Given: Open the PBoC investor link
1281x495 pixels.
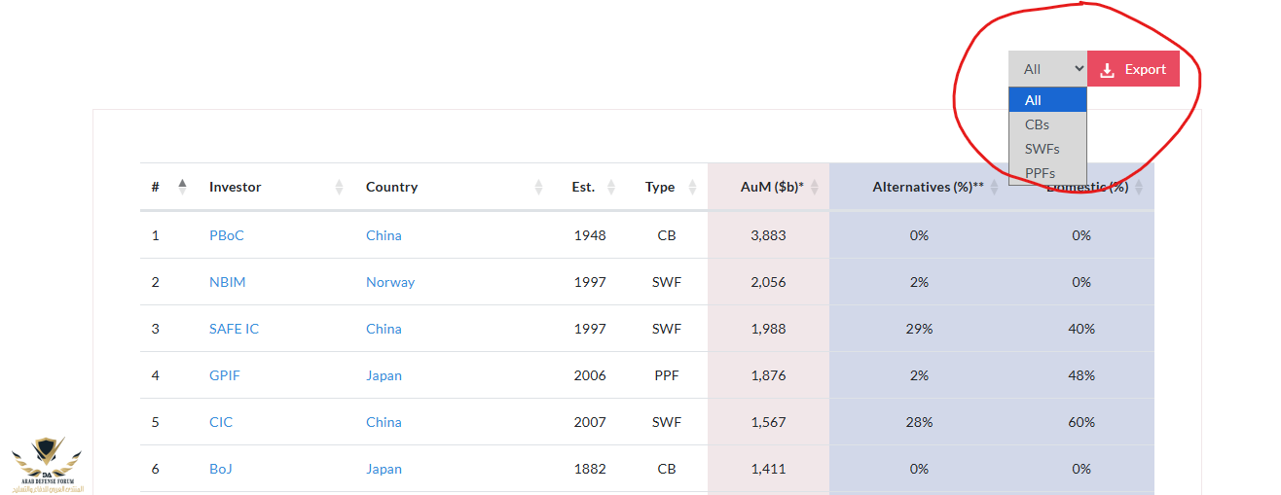Looking at the screenshot, I should tap(227, 235).
